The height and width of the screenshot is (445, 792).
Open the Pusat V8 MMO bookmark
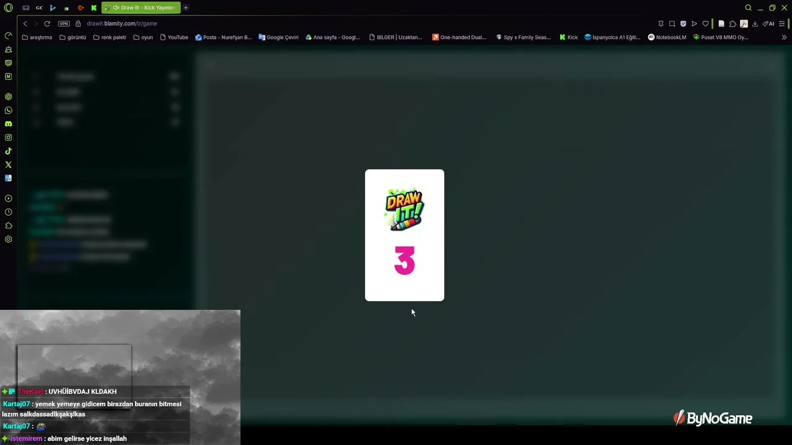click(721, 37)
